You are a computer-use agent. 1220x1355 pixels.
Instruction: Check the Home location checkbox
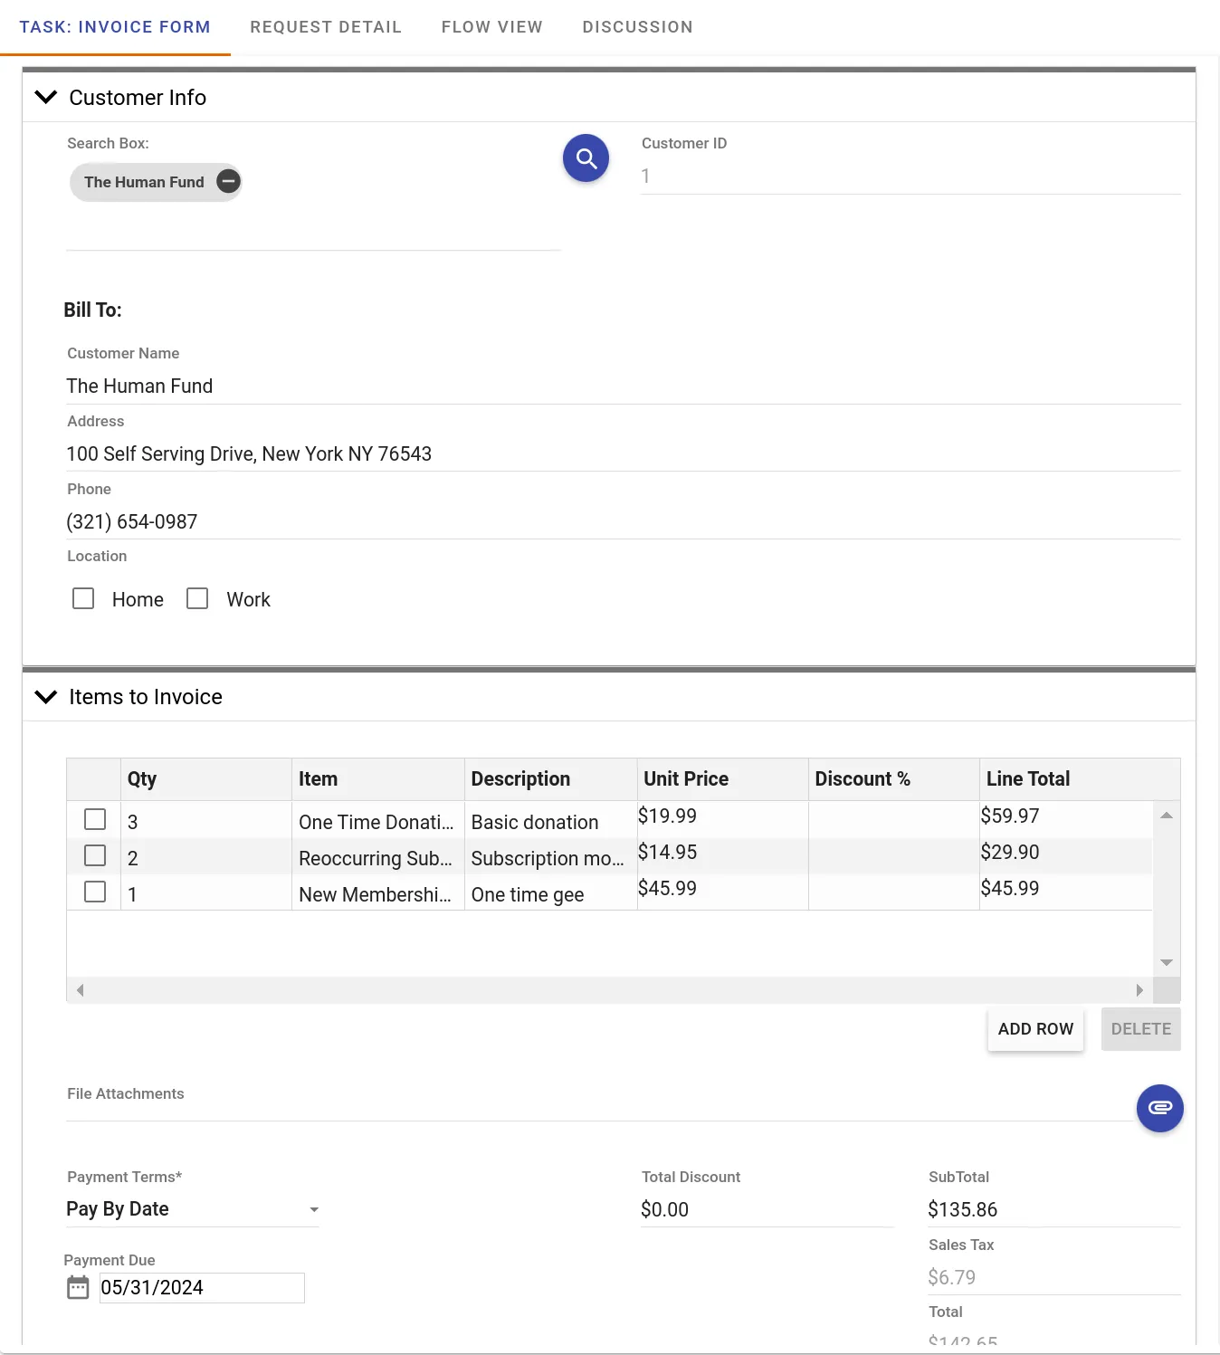(x=83, y=599)
